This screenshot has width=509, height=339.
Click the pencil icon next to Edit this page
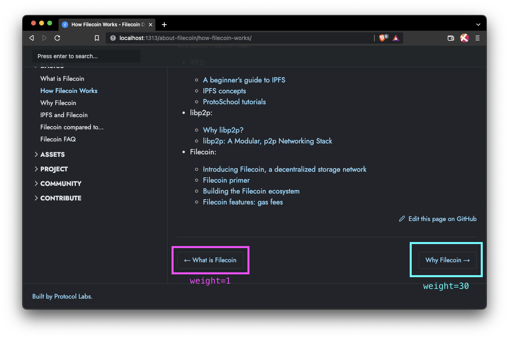(402, 219)
